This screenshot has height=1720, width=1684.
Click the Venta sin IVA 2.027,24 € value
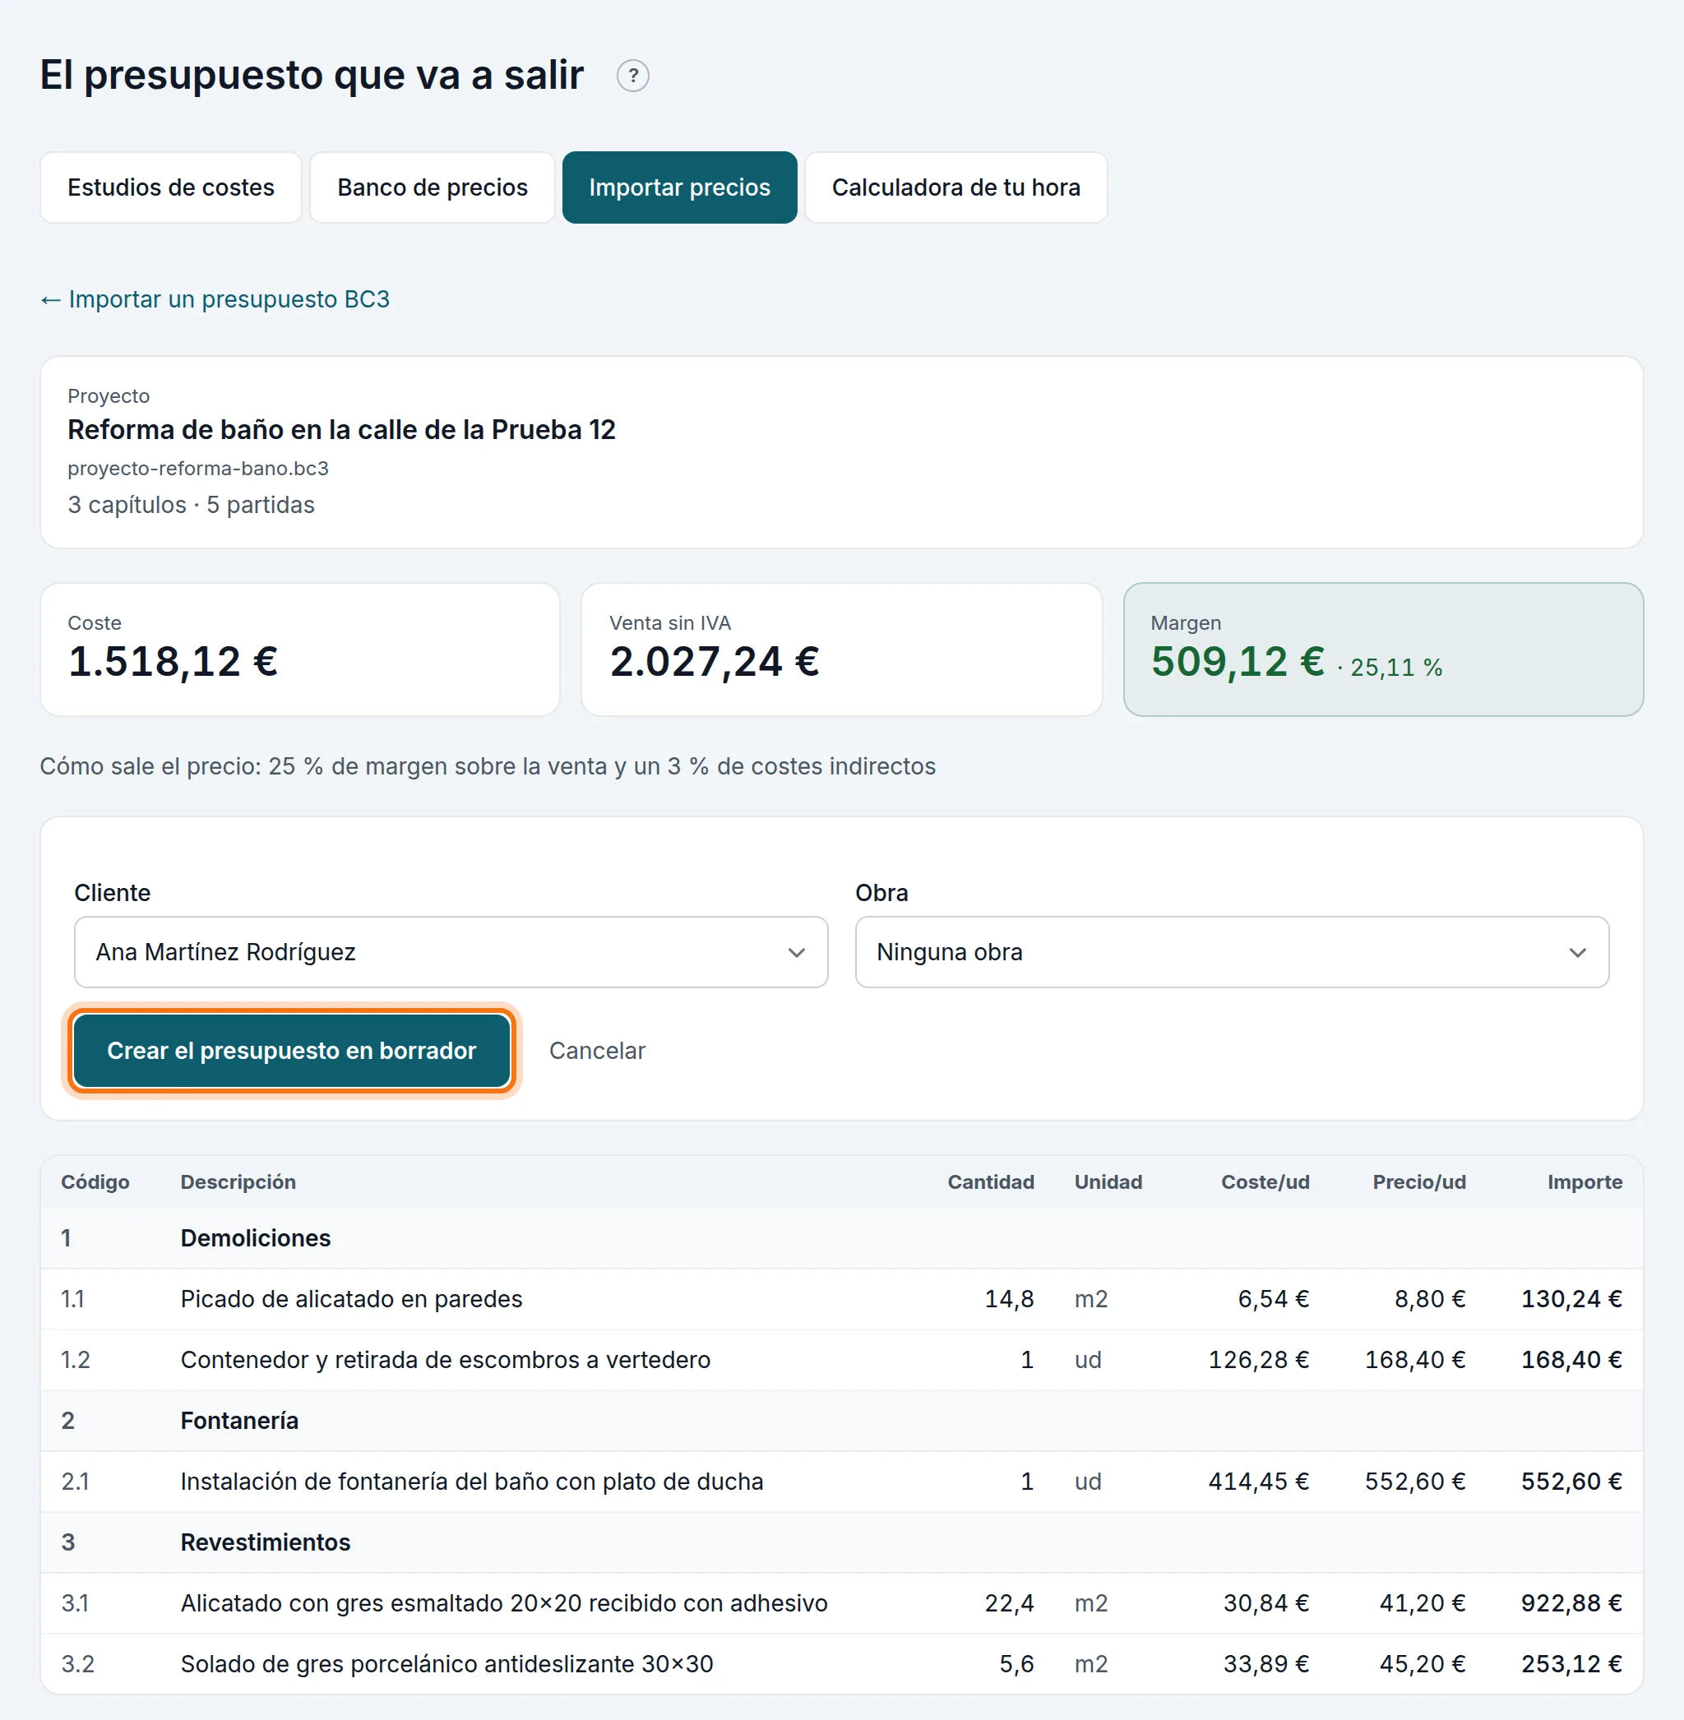[715, 662]
